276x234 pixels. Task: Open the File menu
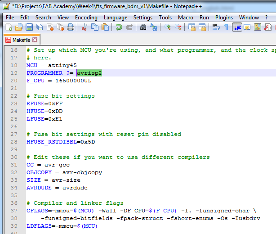(x=10, y=18)
